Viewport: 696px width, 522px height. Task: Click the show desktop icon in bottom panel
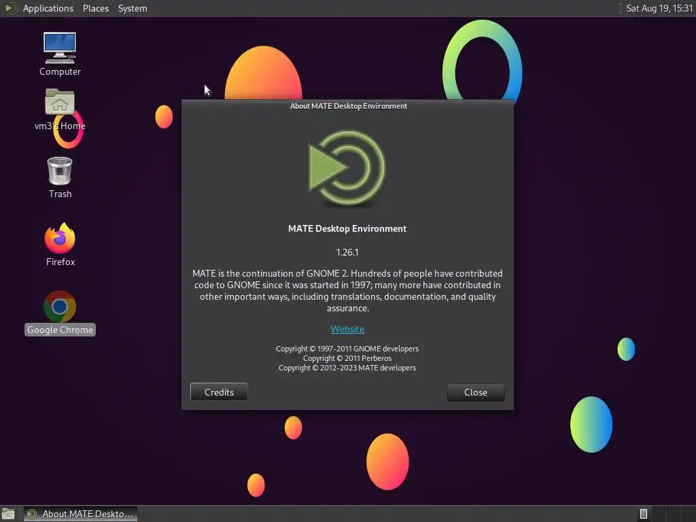(8, 514)
